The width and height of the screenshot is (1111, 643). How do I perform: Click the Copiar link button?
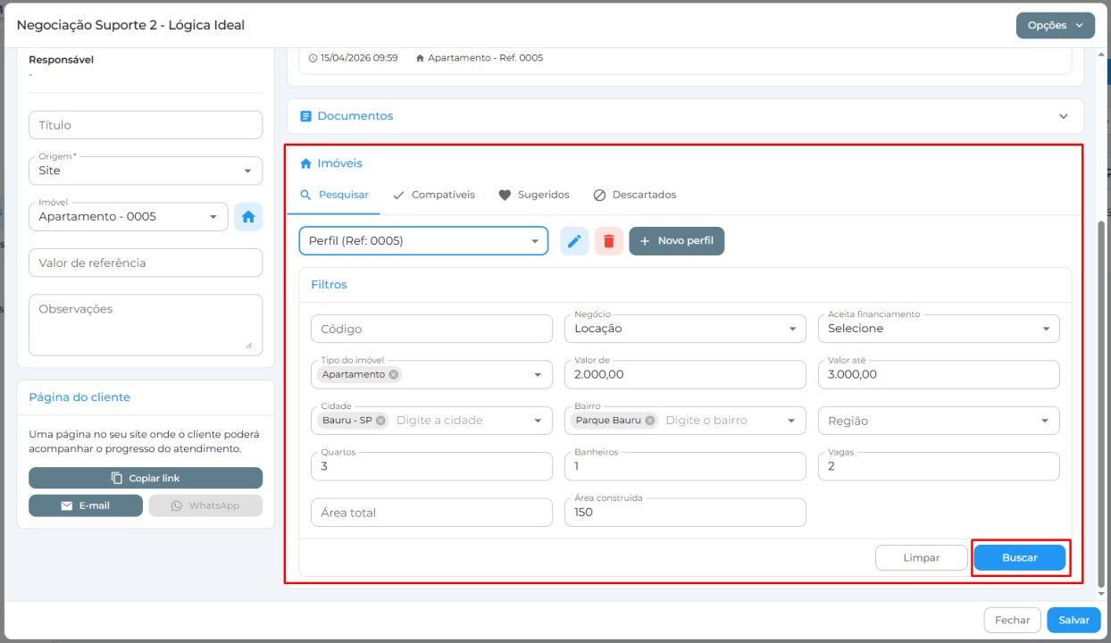tap(146, 478)
